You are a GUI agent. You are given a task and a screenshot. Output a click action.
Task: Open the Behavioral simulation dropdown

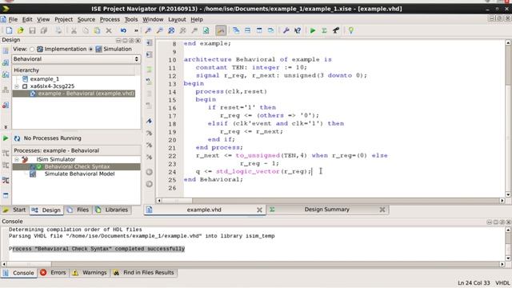[76, 59]
